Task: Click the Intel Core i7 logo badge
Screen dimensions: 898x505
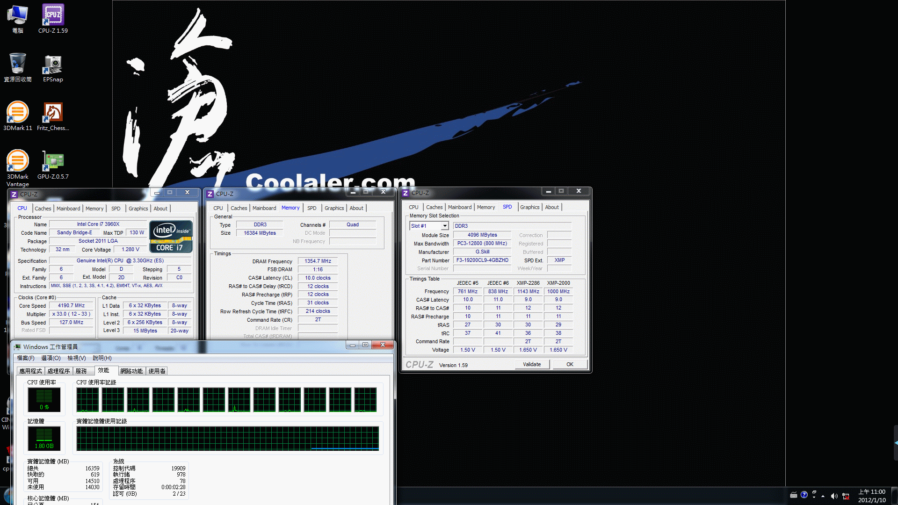Action: coord(171,237)
